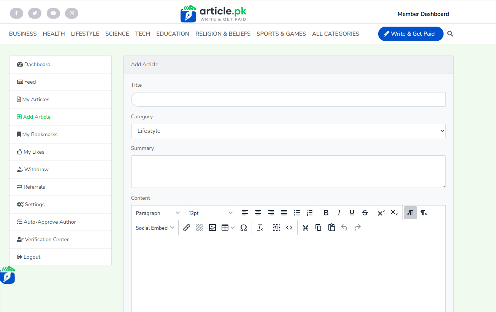Click the Instagram social icon
This screenshot has height=312, width=496.
72,13
